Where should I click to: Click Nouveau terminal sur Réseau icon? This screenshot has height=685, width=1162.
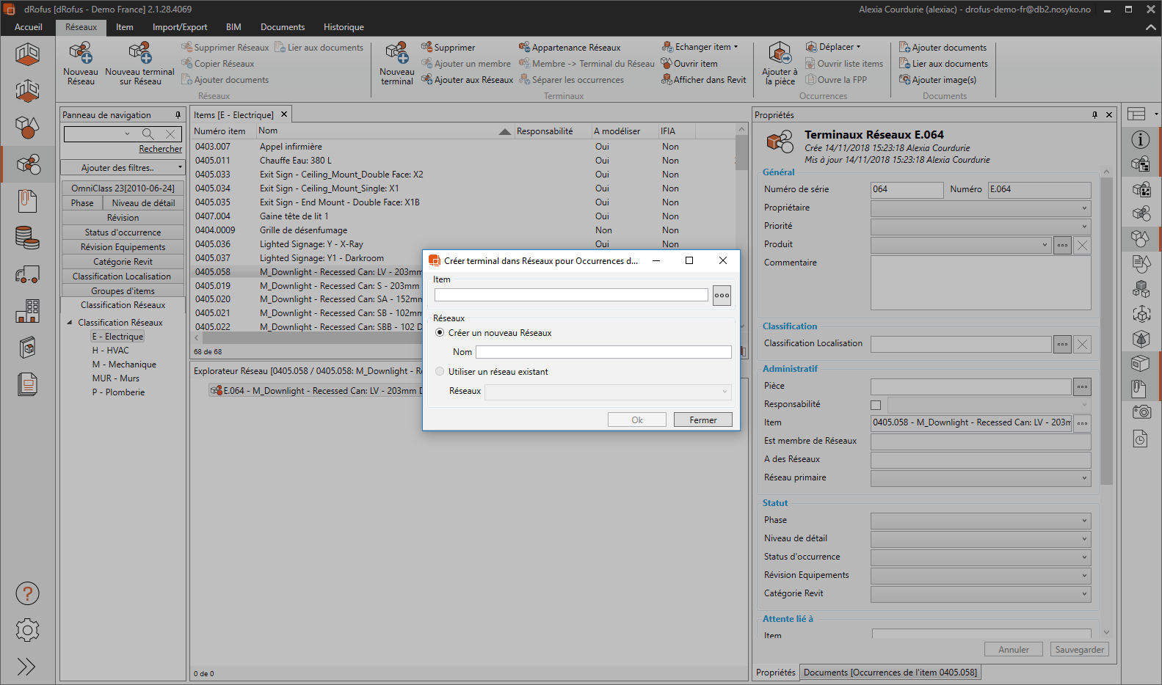coord(139,54)
